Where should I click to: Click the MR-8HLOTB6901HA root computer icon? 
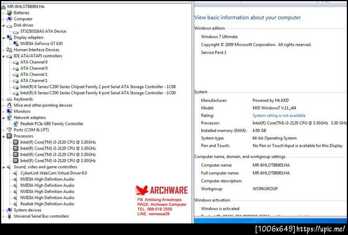[x=3, y=6]
